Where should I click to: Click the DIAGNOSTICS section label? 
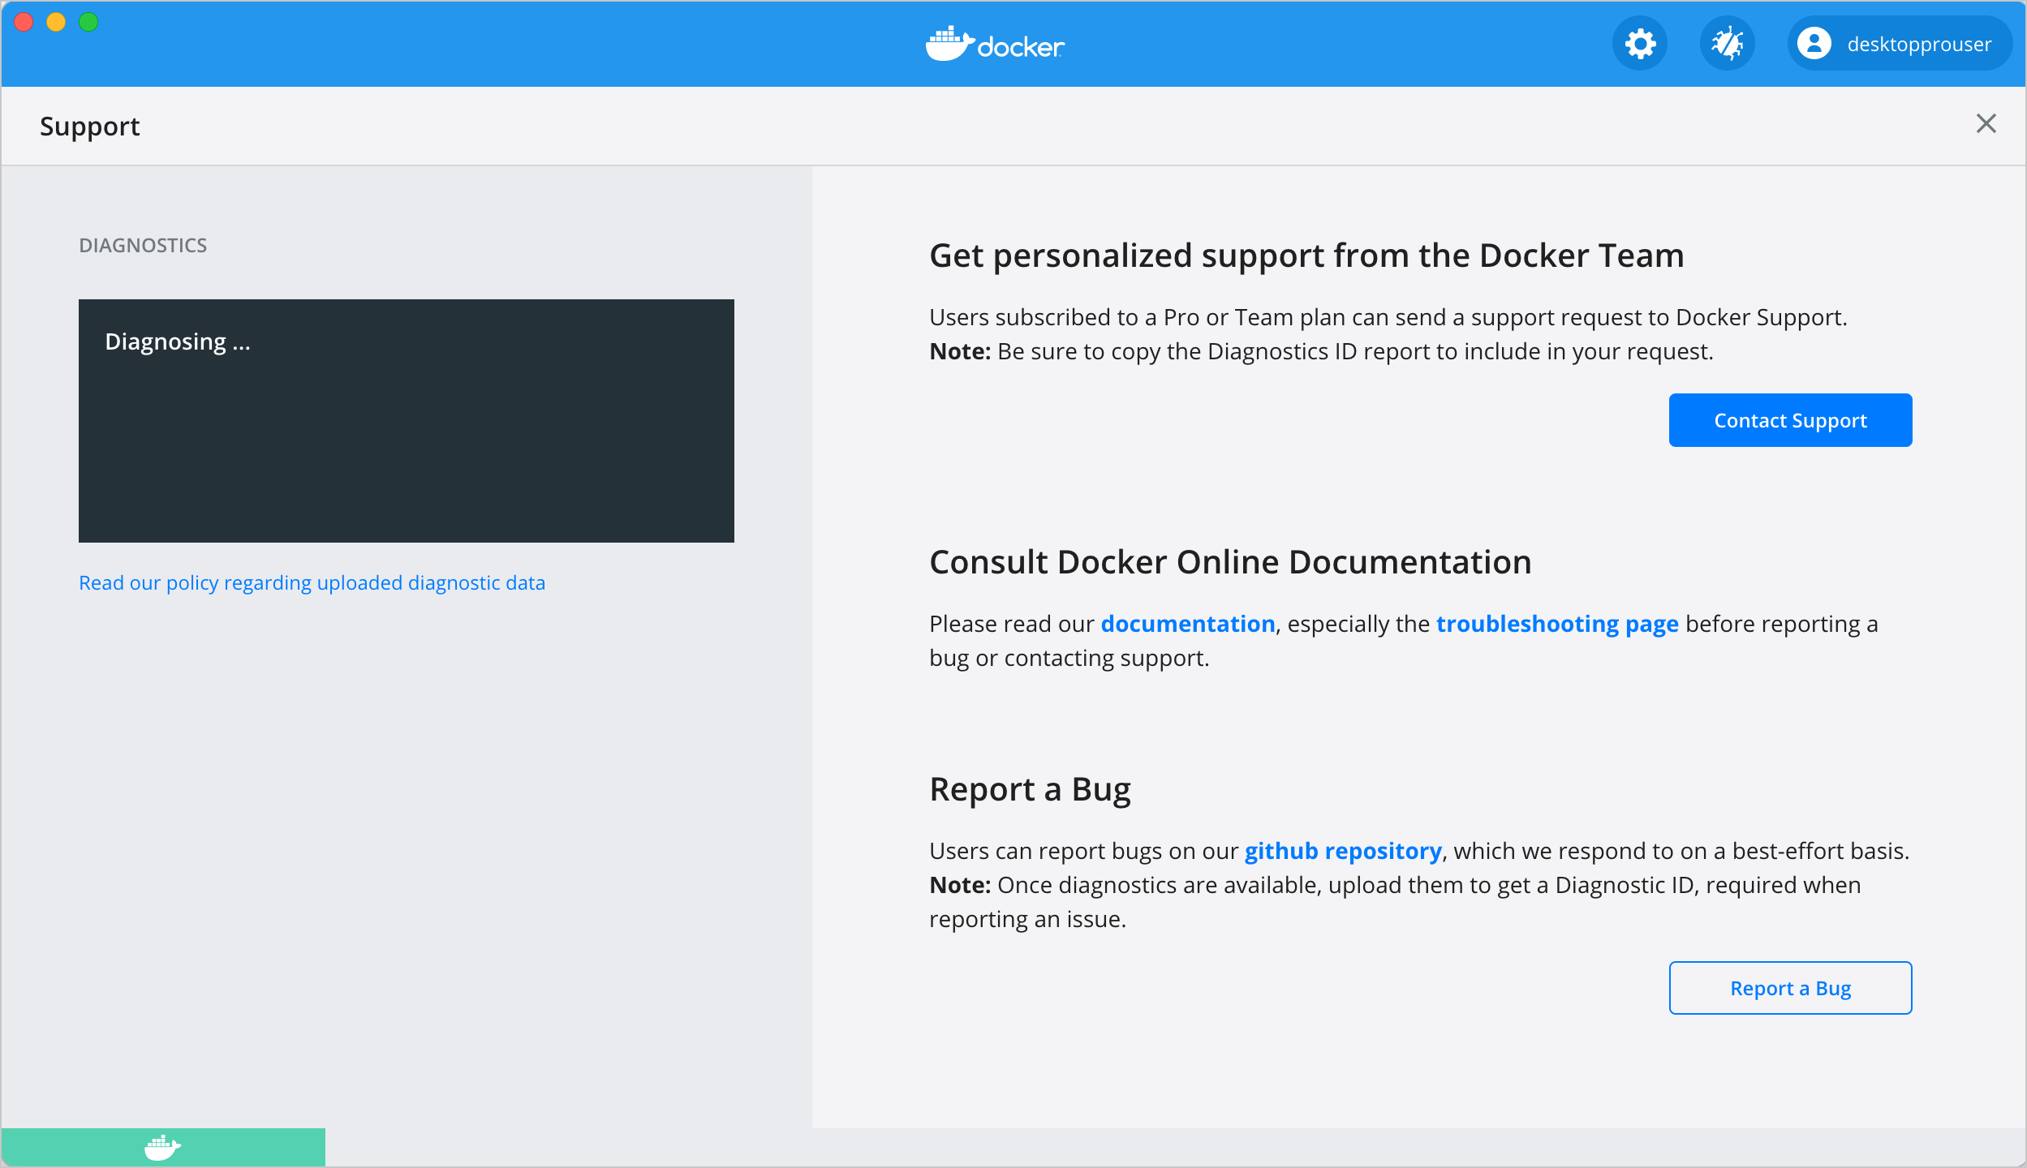pyautogui.click(x=143, y=246)
